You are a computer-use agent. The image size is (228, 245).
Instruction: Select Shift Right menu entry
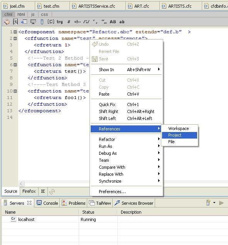point(126,111)
